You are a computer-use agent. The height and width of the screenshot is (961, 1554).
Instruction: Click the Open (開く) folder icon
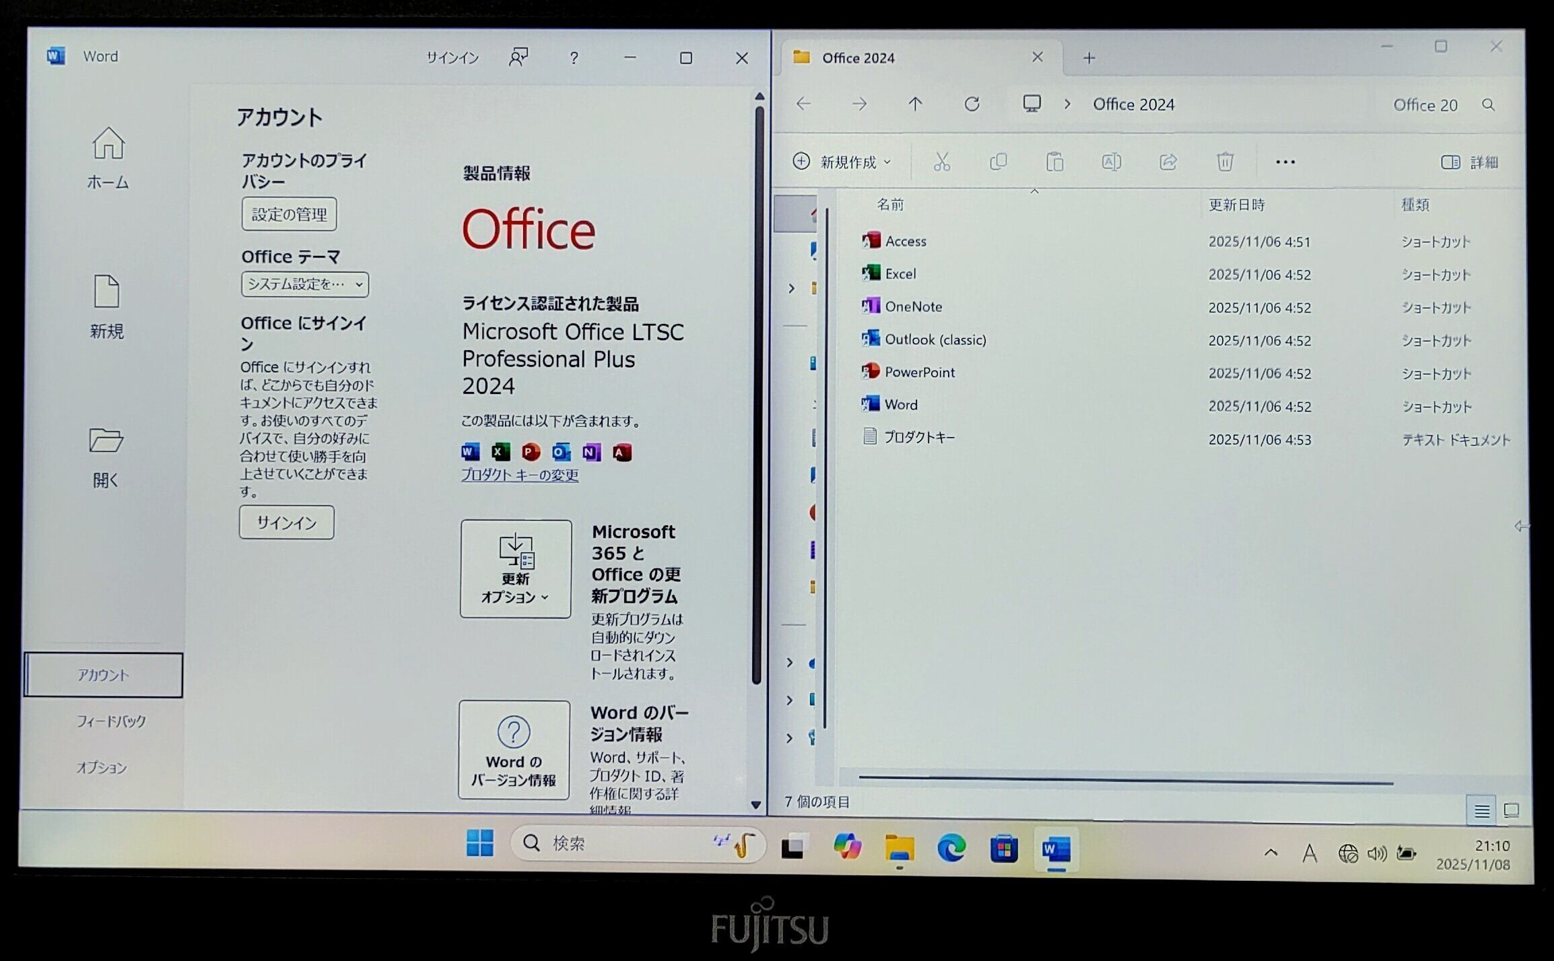[x=106, y=440]
